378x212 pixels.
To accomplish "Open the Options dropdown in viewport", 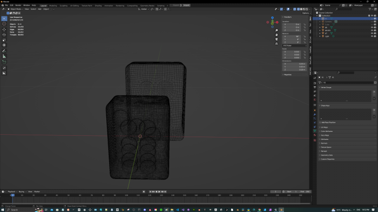I will click(x=306, y=13).
